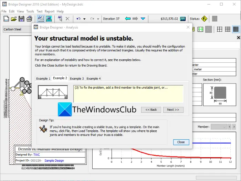
Task: Open the Report menu
Action: pyautogui.click(x=50, y=11)
